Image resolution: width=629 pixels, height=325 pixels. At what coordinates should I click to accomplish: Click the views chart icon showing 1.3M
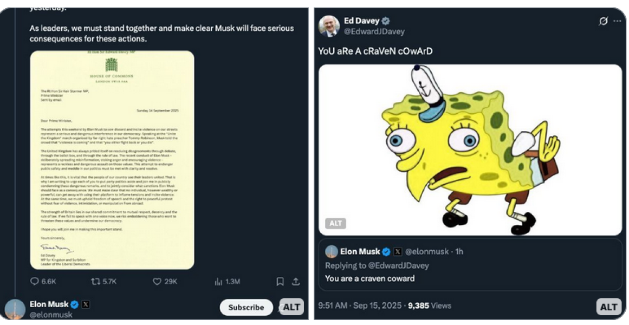(x=219, y=281)
